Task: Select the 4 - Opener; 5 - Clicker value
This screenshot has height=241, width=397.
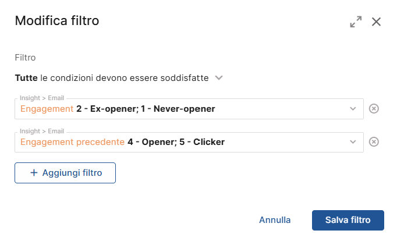Action: tap(176, 142)
